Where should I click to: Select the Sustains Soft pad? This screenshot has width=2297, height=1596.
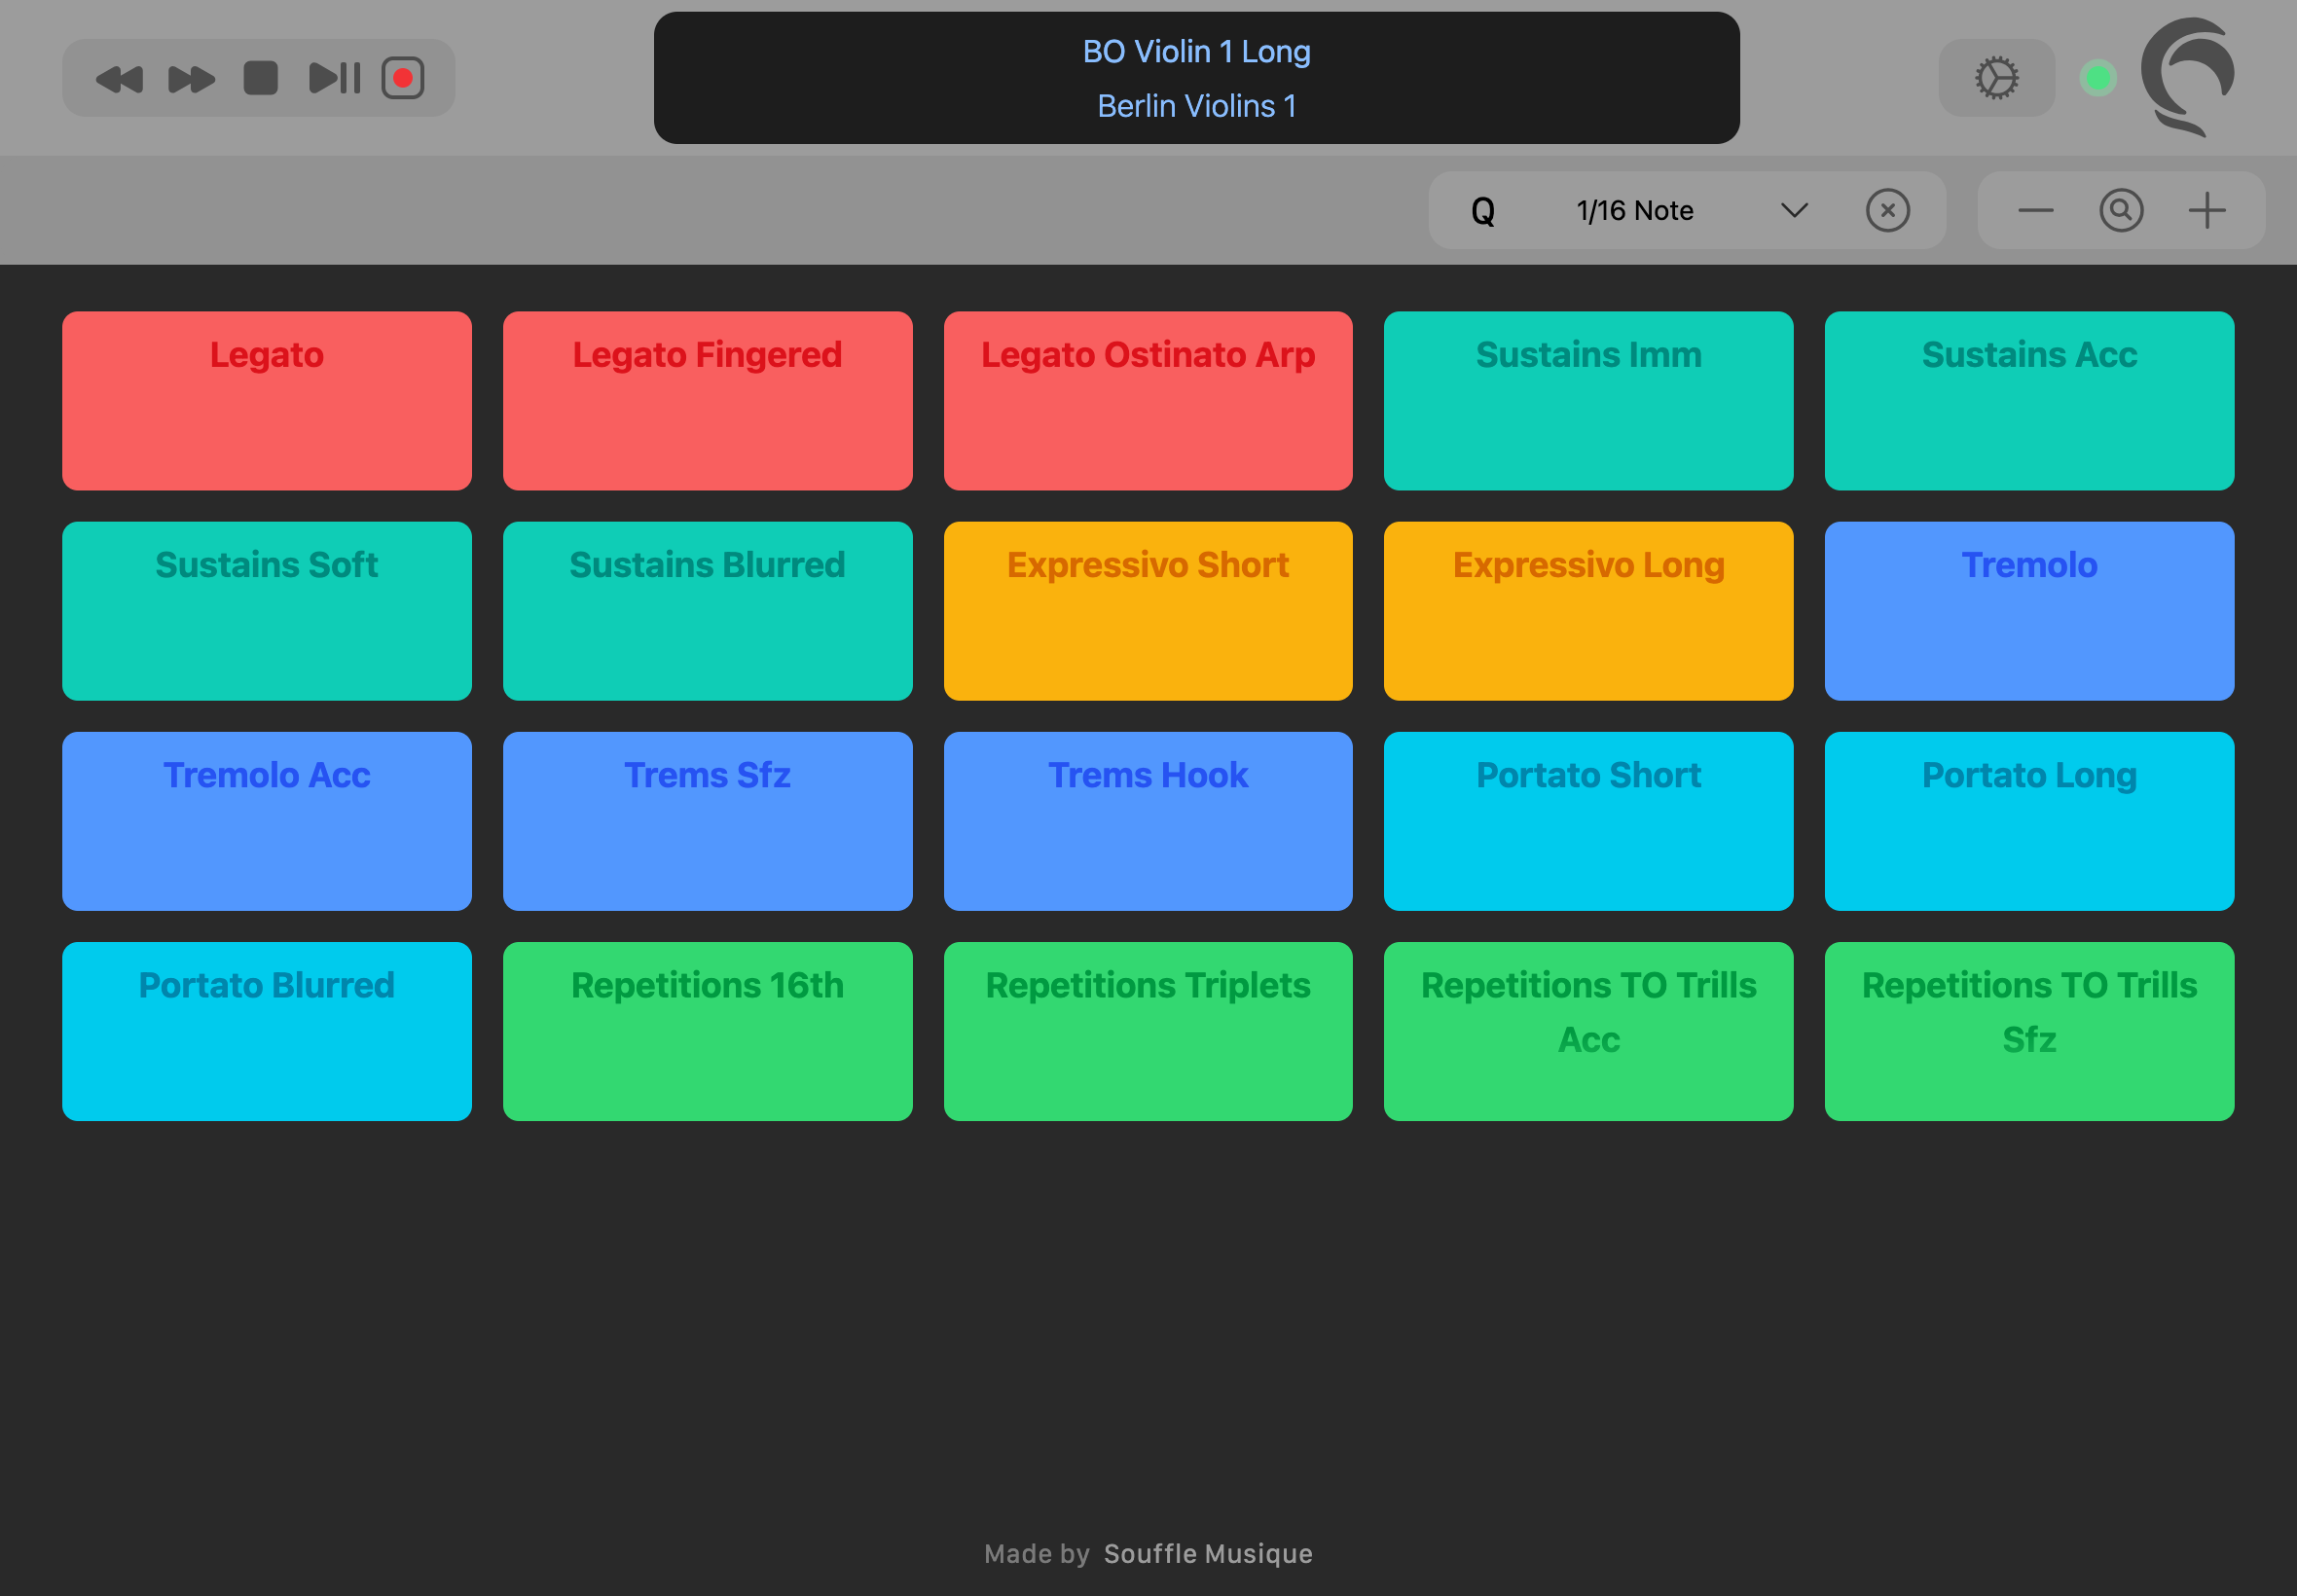coord(267,611)
